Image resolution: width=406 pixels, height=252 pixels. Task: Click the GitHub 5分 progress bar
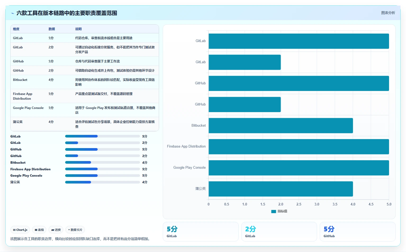coord(102,149)
